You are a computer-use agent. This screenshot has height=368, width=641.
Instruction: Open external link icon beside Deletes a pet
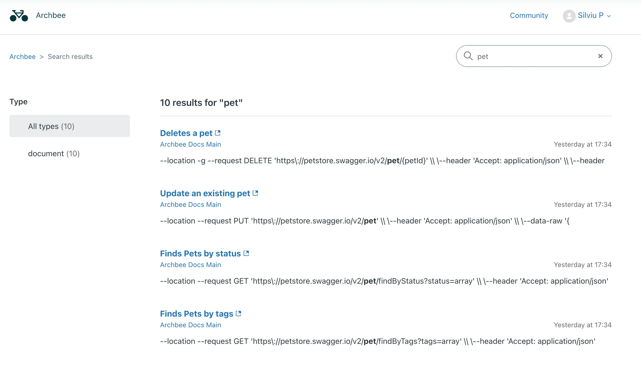tap(218, 133)
